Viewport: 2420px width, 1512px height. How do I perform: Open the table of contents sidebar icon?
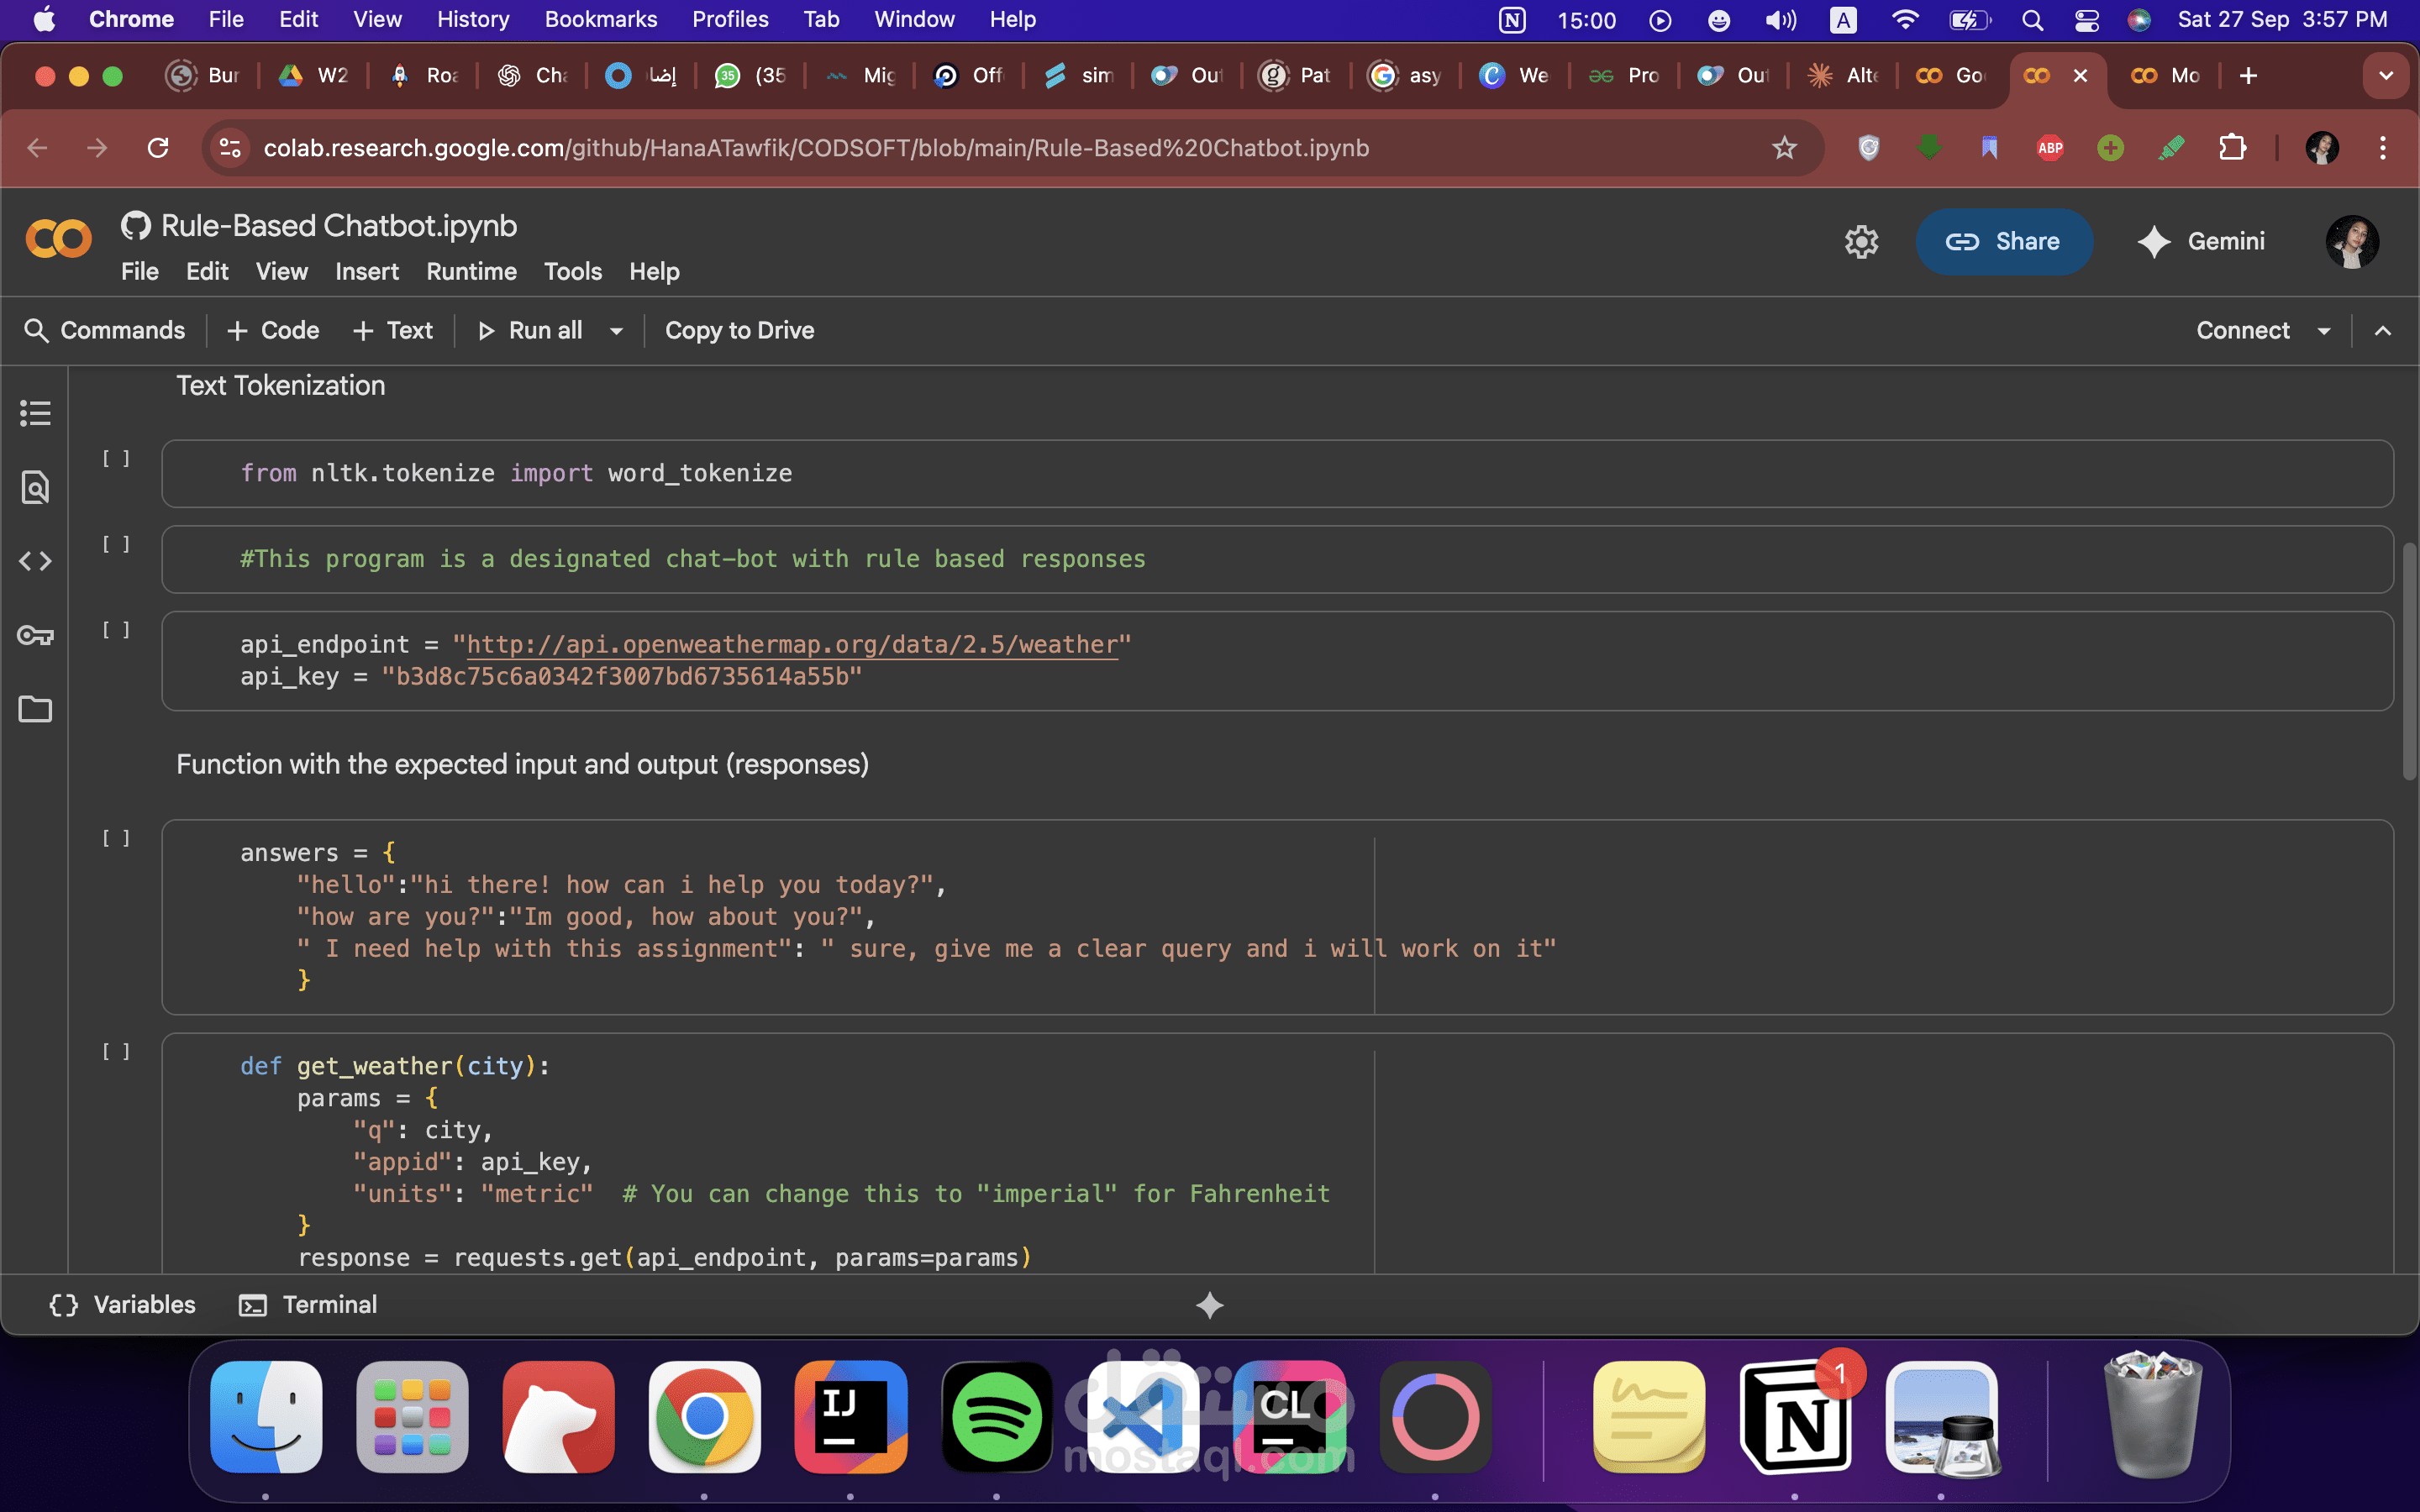(35, 413)
